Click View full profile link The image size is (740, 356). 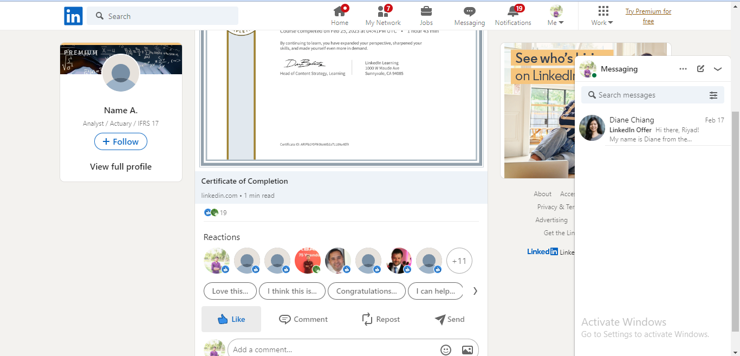121,167
